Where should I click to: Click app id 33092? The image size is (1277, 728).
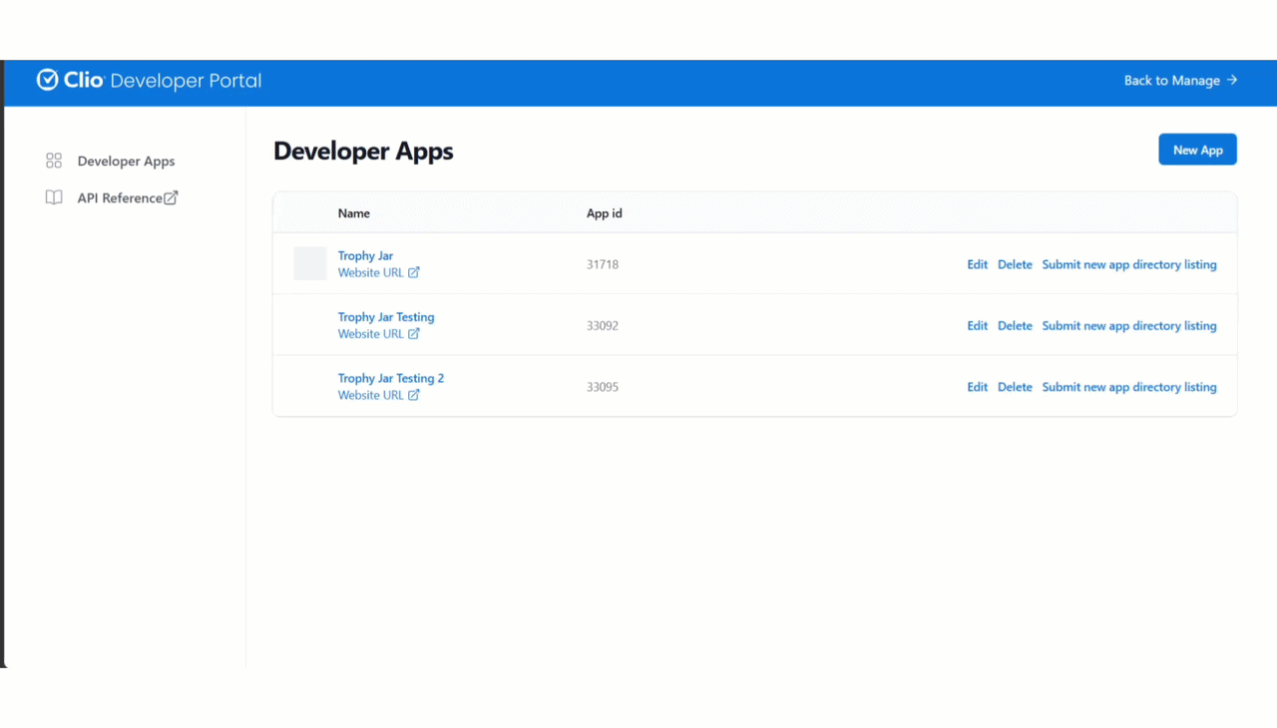(x=603, y=326)
